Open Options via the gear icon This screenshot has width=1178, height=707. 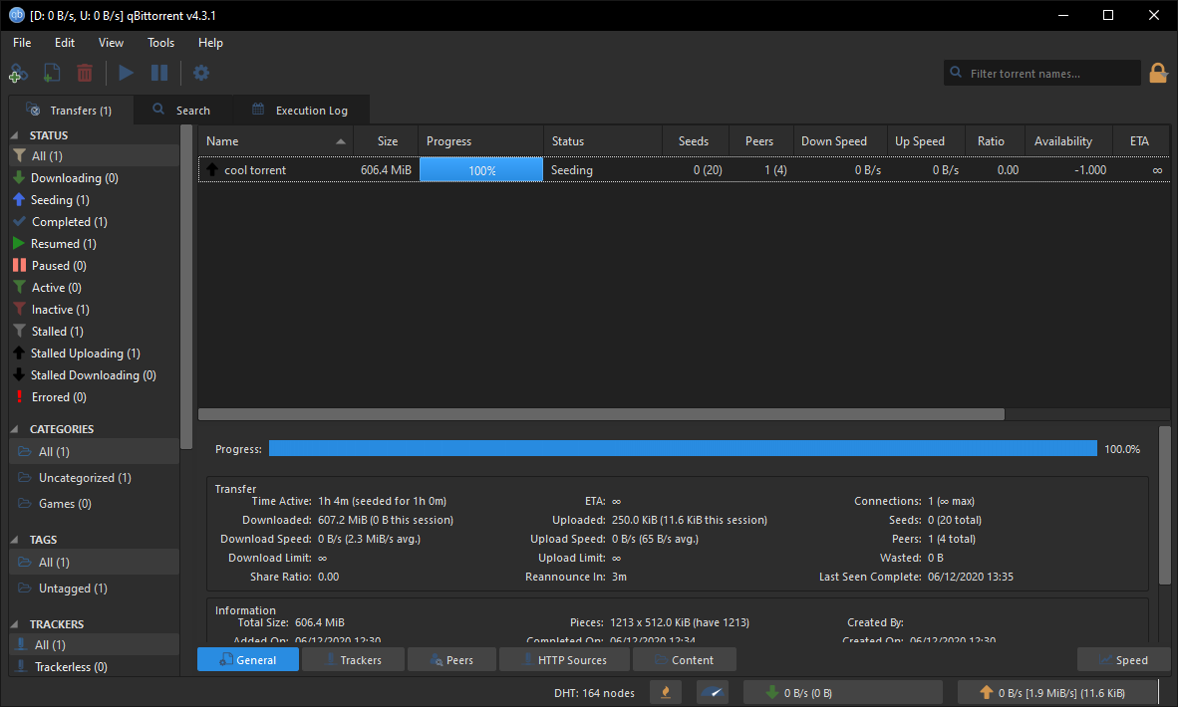[200, 74]
